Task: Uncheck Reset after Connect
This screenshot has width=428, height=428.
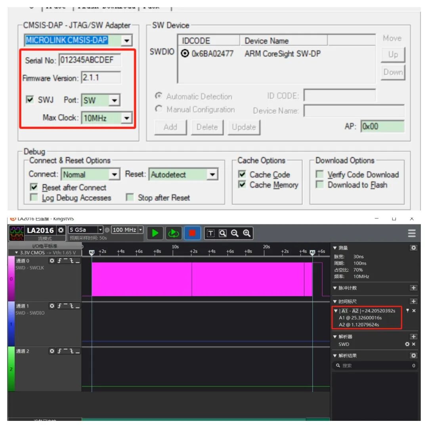Action: tap(34, 187)
